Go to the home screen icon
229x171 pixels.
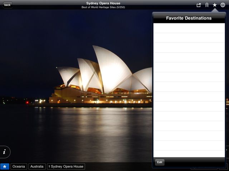[x=5, y=166]
